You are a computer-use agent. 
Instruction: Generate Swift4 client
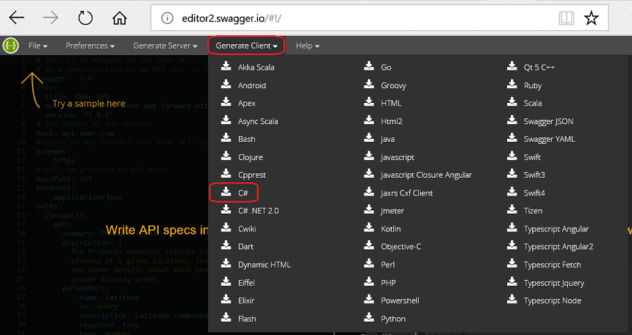pyautogui.click(x=534, y=193)
